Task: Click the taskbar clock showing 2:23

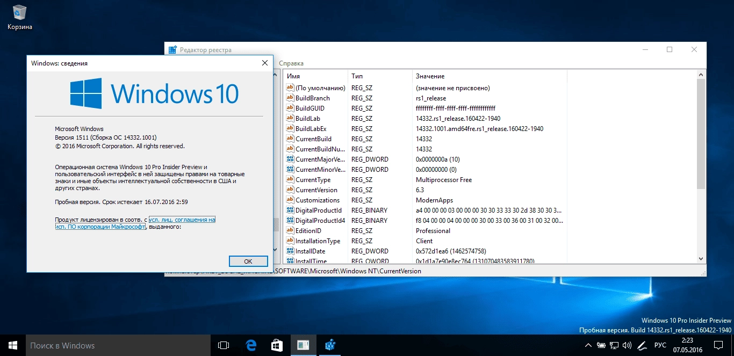Action: click(687, 345)
